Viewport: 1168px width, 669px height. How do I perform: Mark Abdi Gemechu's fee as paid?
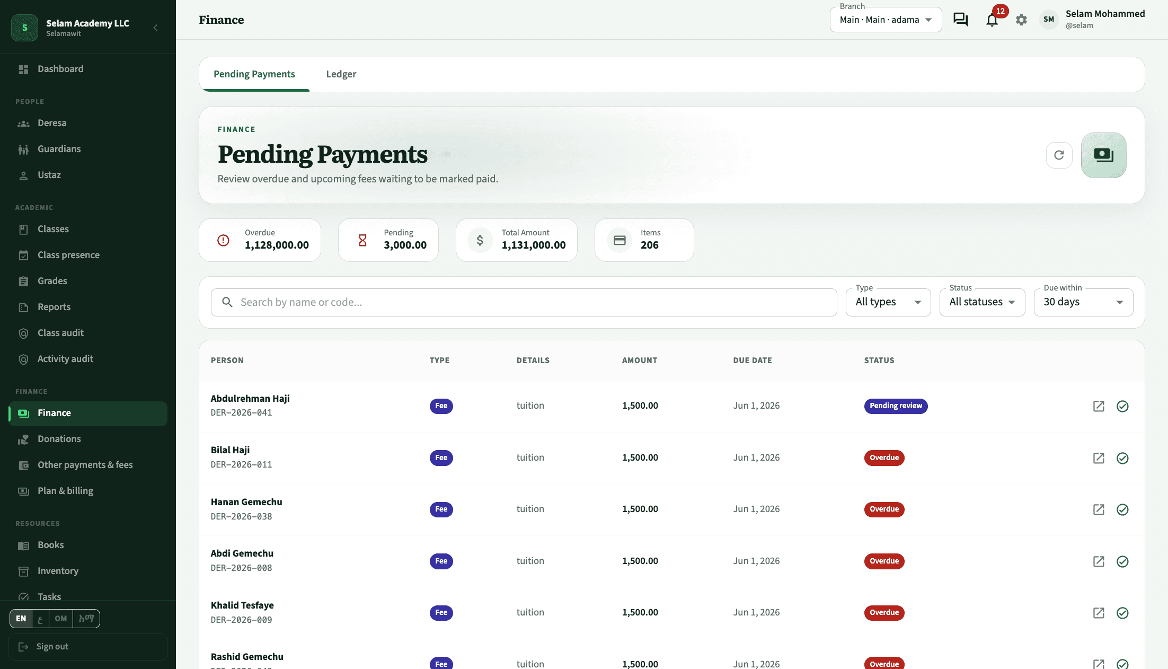(1122, 561)
